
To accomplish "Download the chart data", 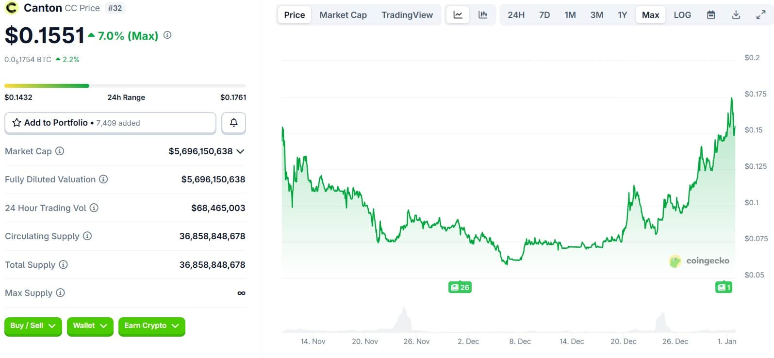I will tap(736, 15).
